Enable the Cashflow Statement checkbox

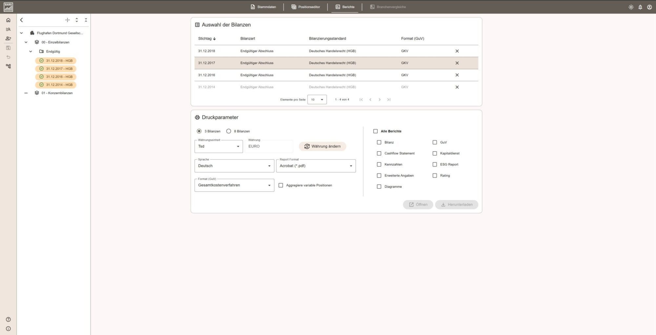tap(379, 153)
